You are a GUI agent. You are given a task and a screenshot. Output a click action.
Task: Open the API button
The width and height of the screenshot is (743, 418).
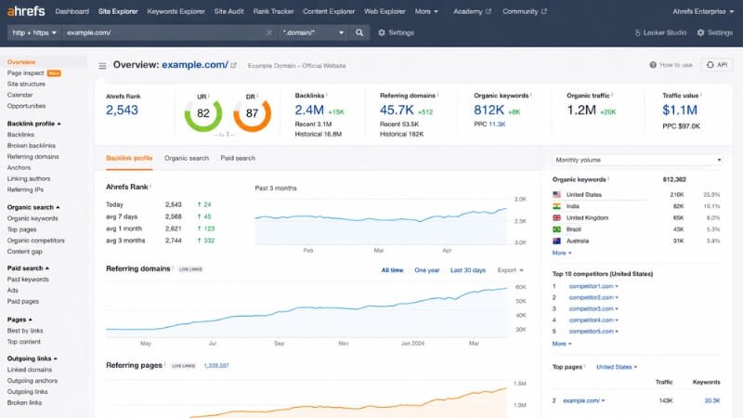pos(717,65)
